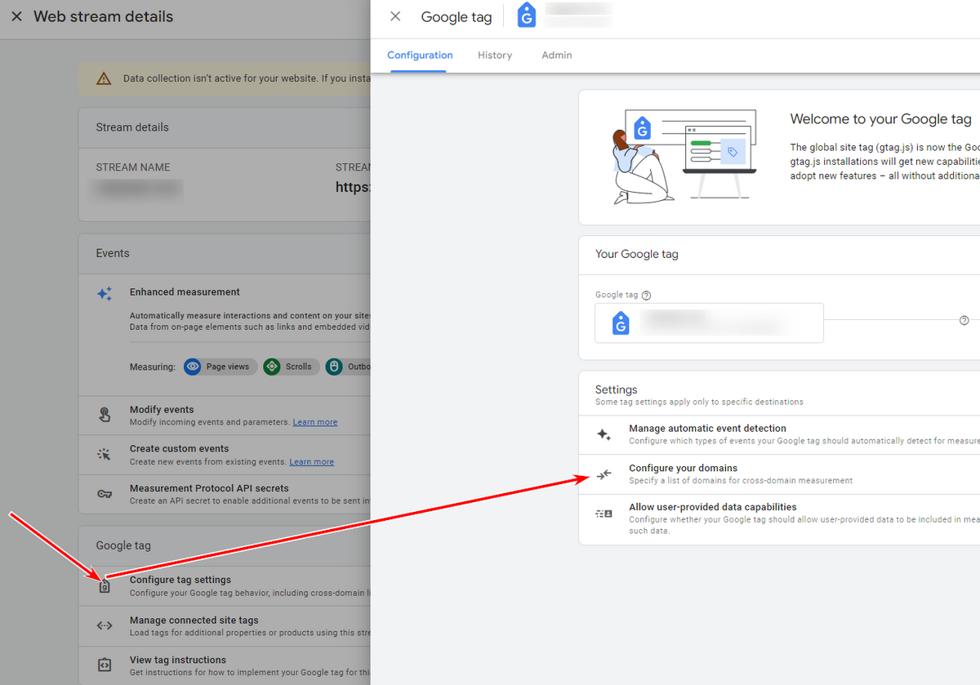
Task: Click the View tag instructions icon
Action: click(105, 665)
